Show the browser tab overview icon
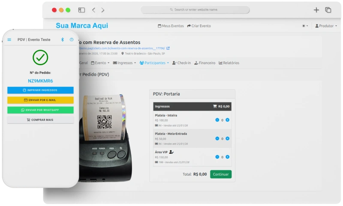The image size is (343, 206). click(328, 10)
